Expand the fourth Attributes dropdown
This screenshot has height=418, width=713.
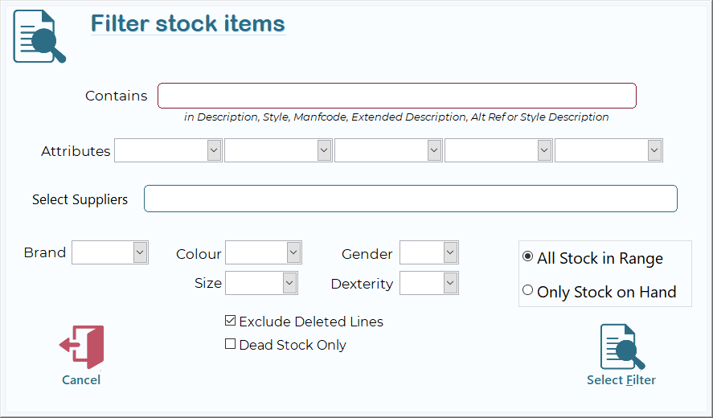(x=544, y=150)
